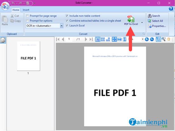Image resolution: width=175 pixels, height=131 pixels.
Task: Open document Properties...
Action: [157, 26]
